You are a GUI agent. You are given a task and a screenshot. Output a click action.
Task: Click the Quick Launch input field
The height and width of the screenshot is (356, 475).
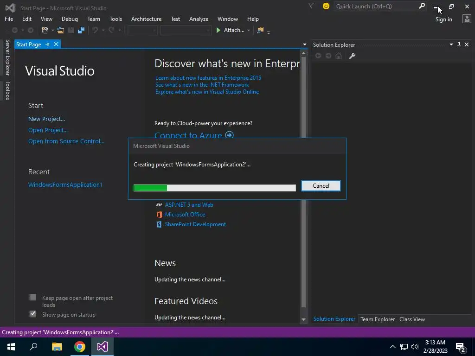[x=376, y=6]
